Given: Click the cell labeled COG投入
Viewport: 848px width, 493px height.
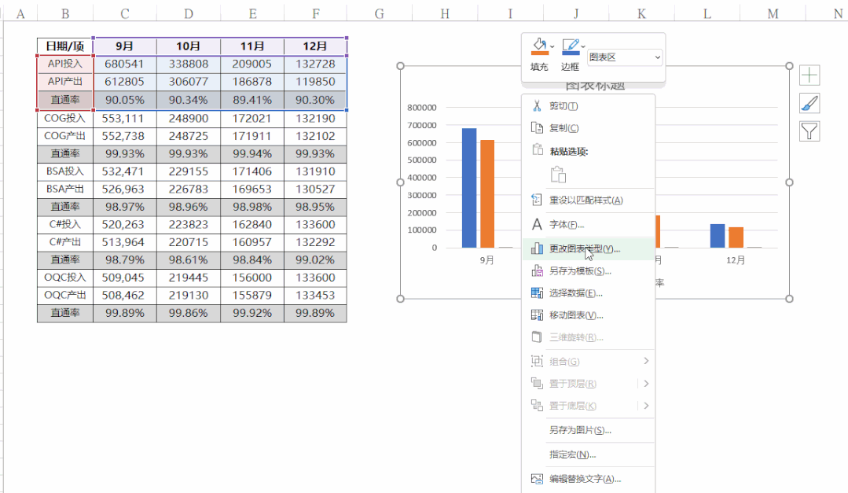Looking at the screenshot, I should (x=65, y=118).
